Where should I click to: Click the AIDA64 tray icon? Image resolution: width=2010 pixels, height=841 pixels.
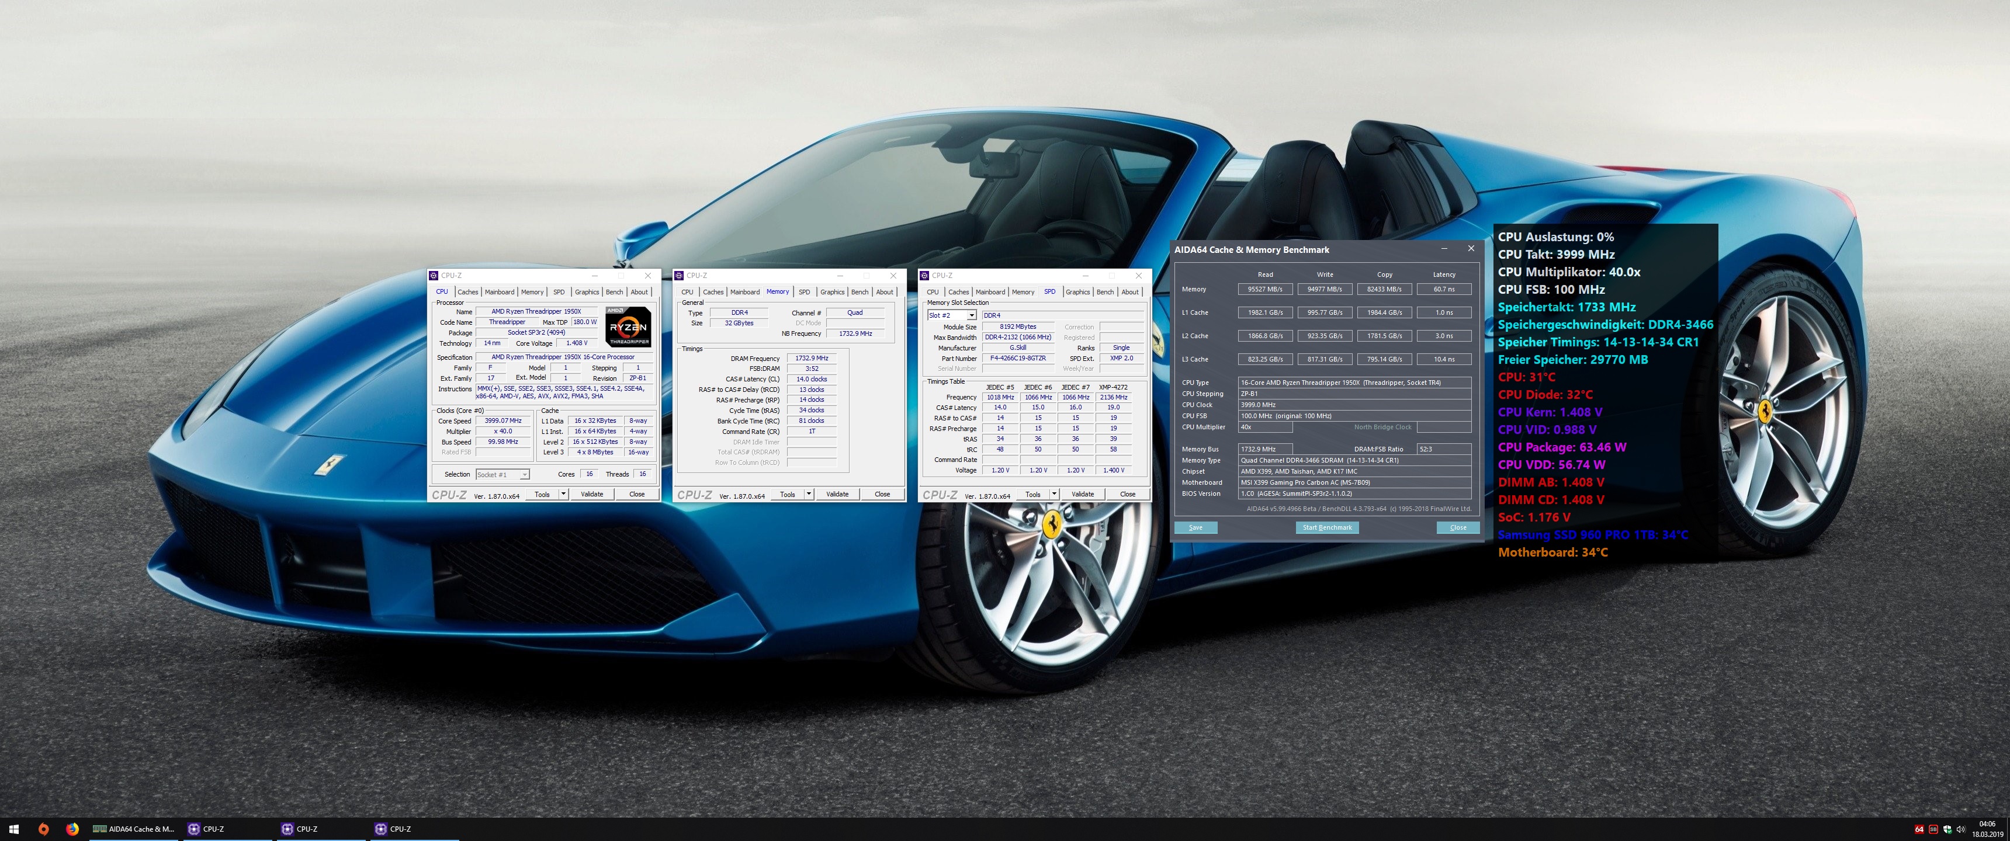[x=1919, y=829]
